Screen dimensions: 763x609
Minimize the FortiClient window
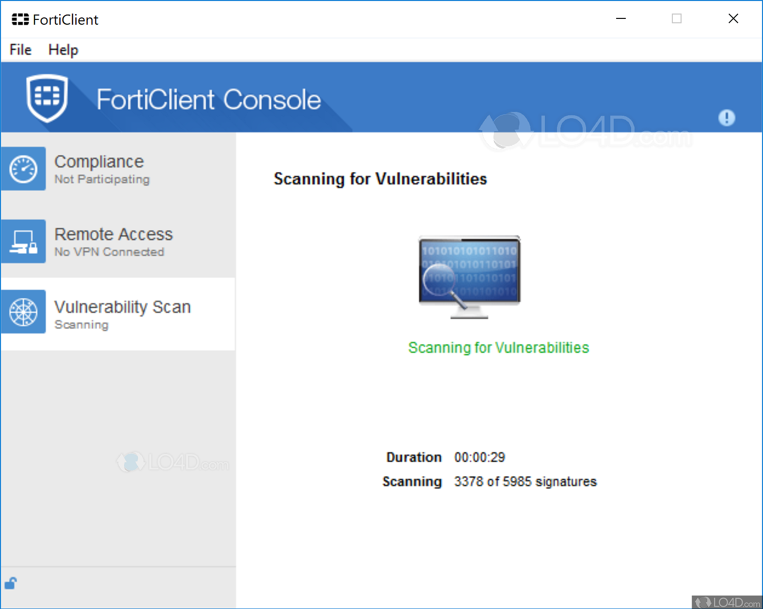pos(620,19)
